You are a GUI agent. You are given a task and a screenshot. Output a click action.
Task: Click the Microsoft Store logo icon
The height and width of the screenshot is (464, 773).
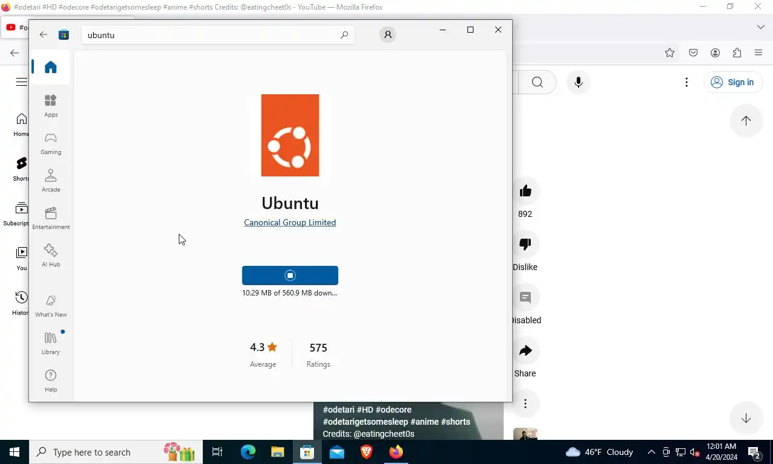tap(63, 34)
